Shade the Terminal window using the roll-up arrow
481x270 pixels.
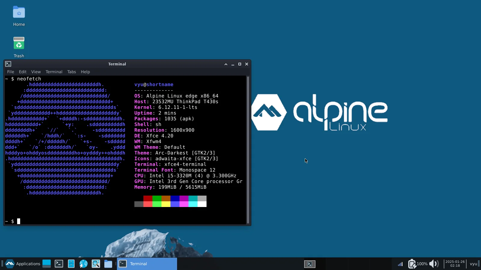point(225,64)
